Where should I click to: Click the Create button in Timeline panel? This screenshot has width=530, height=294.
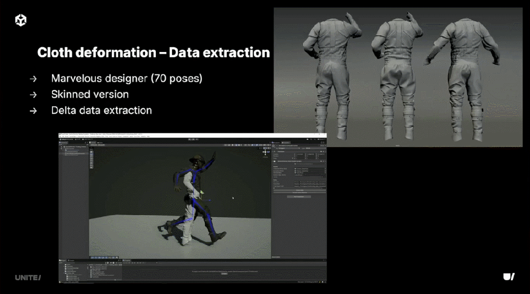click(x=224, y=273)
